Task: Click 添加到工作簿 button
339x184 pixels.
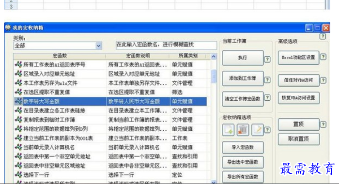Action: pos(243,78)
